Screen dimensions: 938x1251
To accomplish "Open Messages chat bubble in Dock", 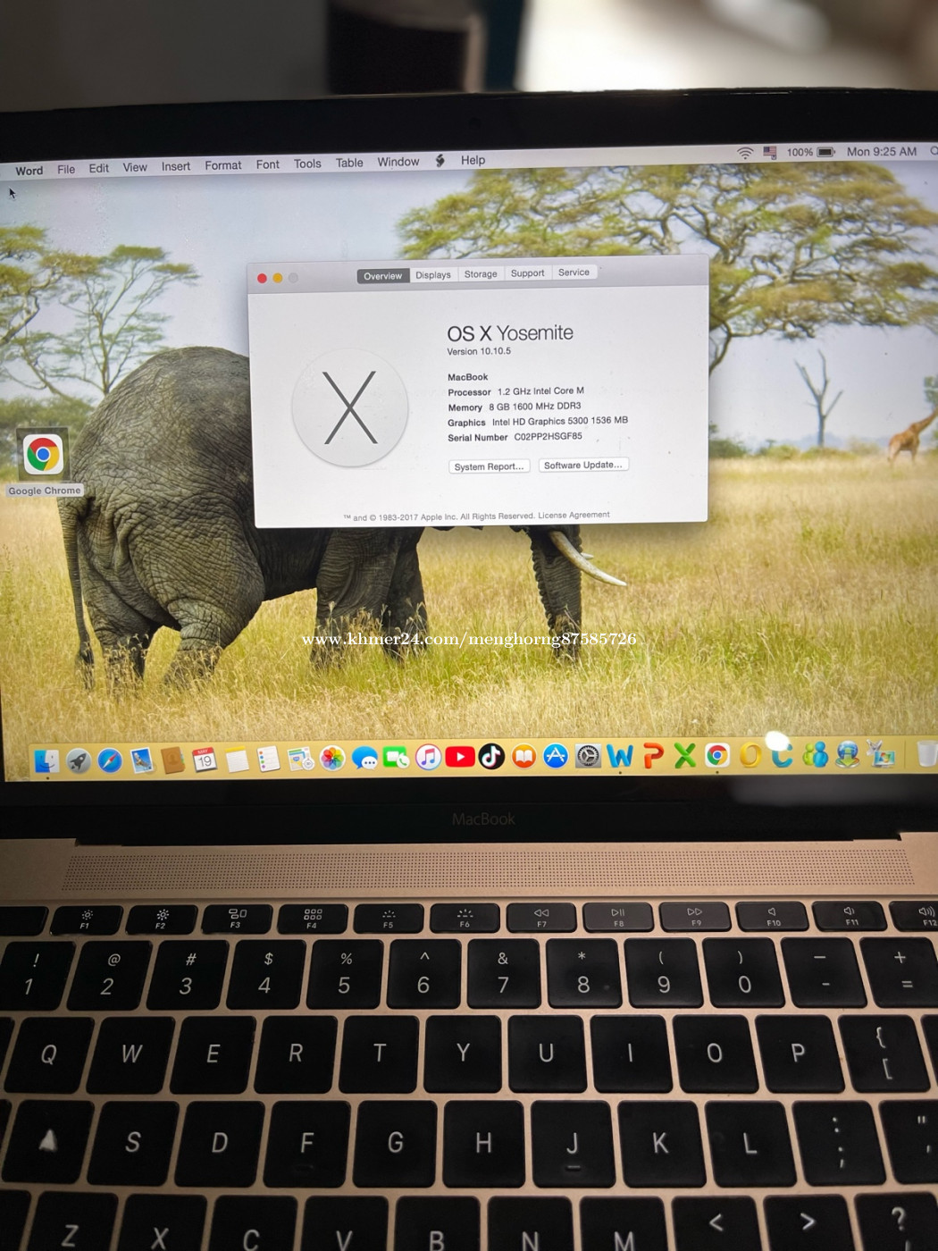I will (364, 759).
